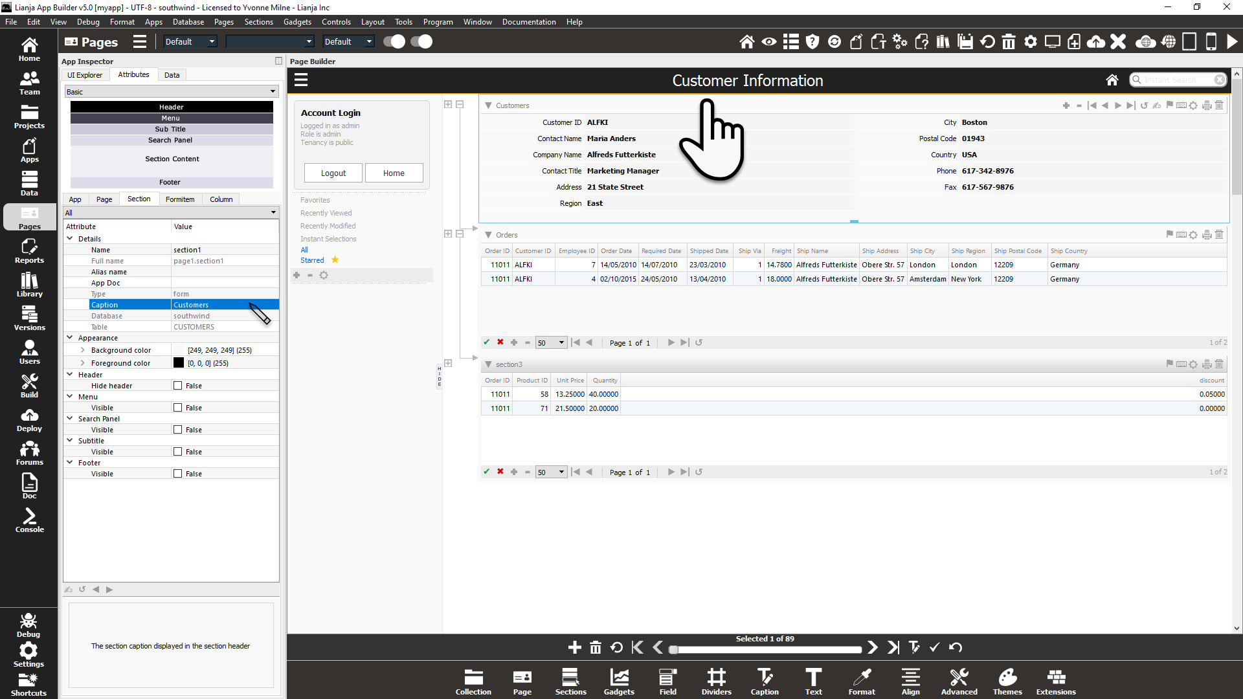Enable the Footer Visible checkbox
Image resolution: width=1243 pixels, height=699 pixels.
pos(178,474)
